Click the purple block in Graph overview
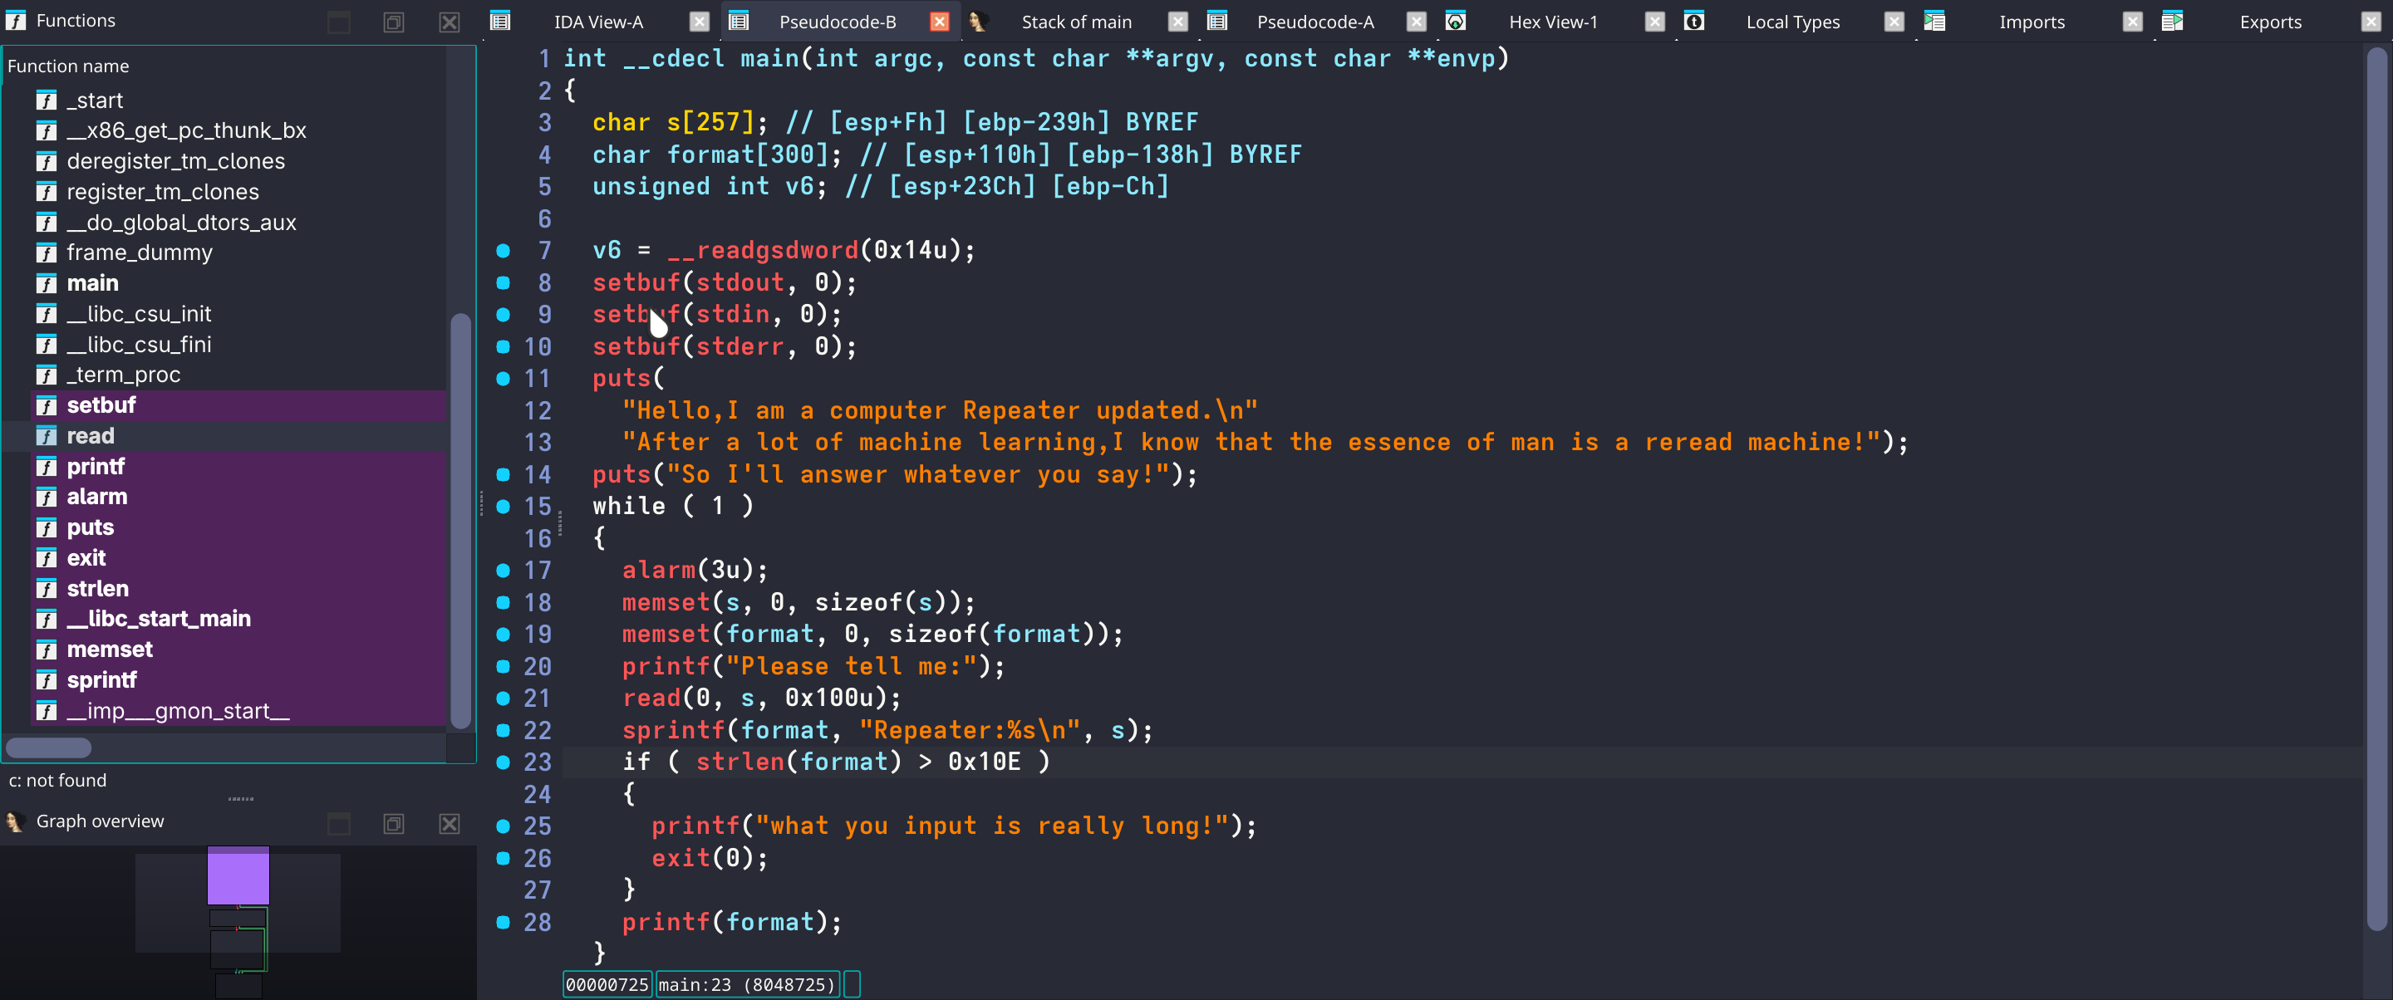The height and width of the screenshot is (1000, 2393). (238, 875)
